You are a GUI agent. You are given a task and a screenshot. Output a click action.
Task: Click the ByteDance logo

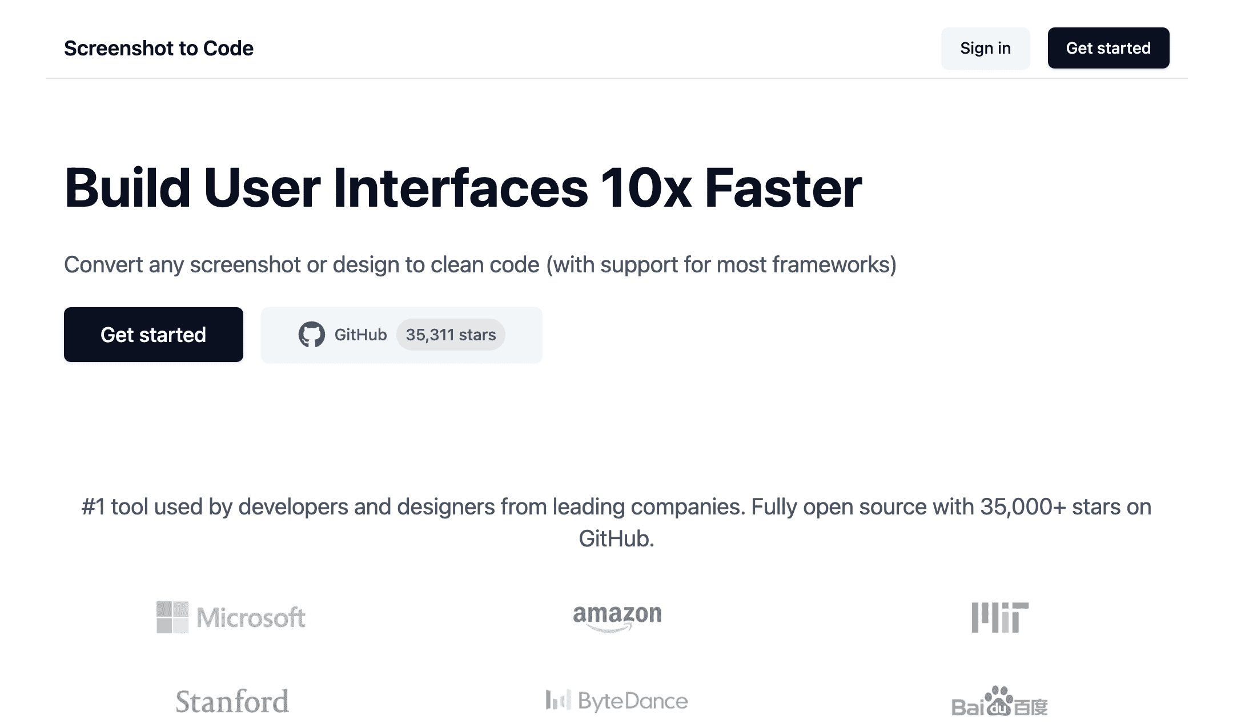[617, 701]
